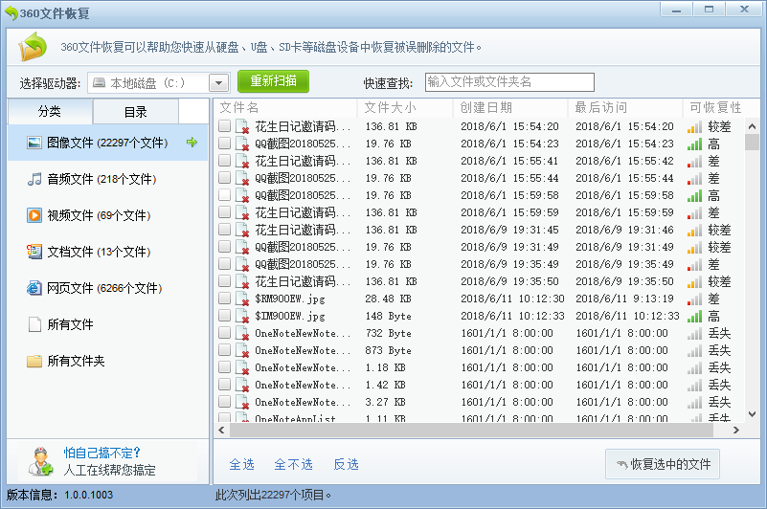Viewport: 767px width, 509px height.
Task: Click the horizontal scrollbar track
Action: coord(471,431)
